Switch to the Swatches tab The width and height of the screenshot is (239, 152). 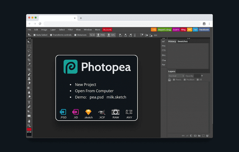tap(182, 41)
